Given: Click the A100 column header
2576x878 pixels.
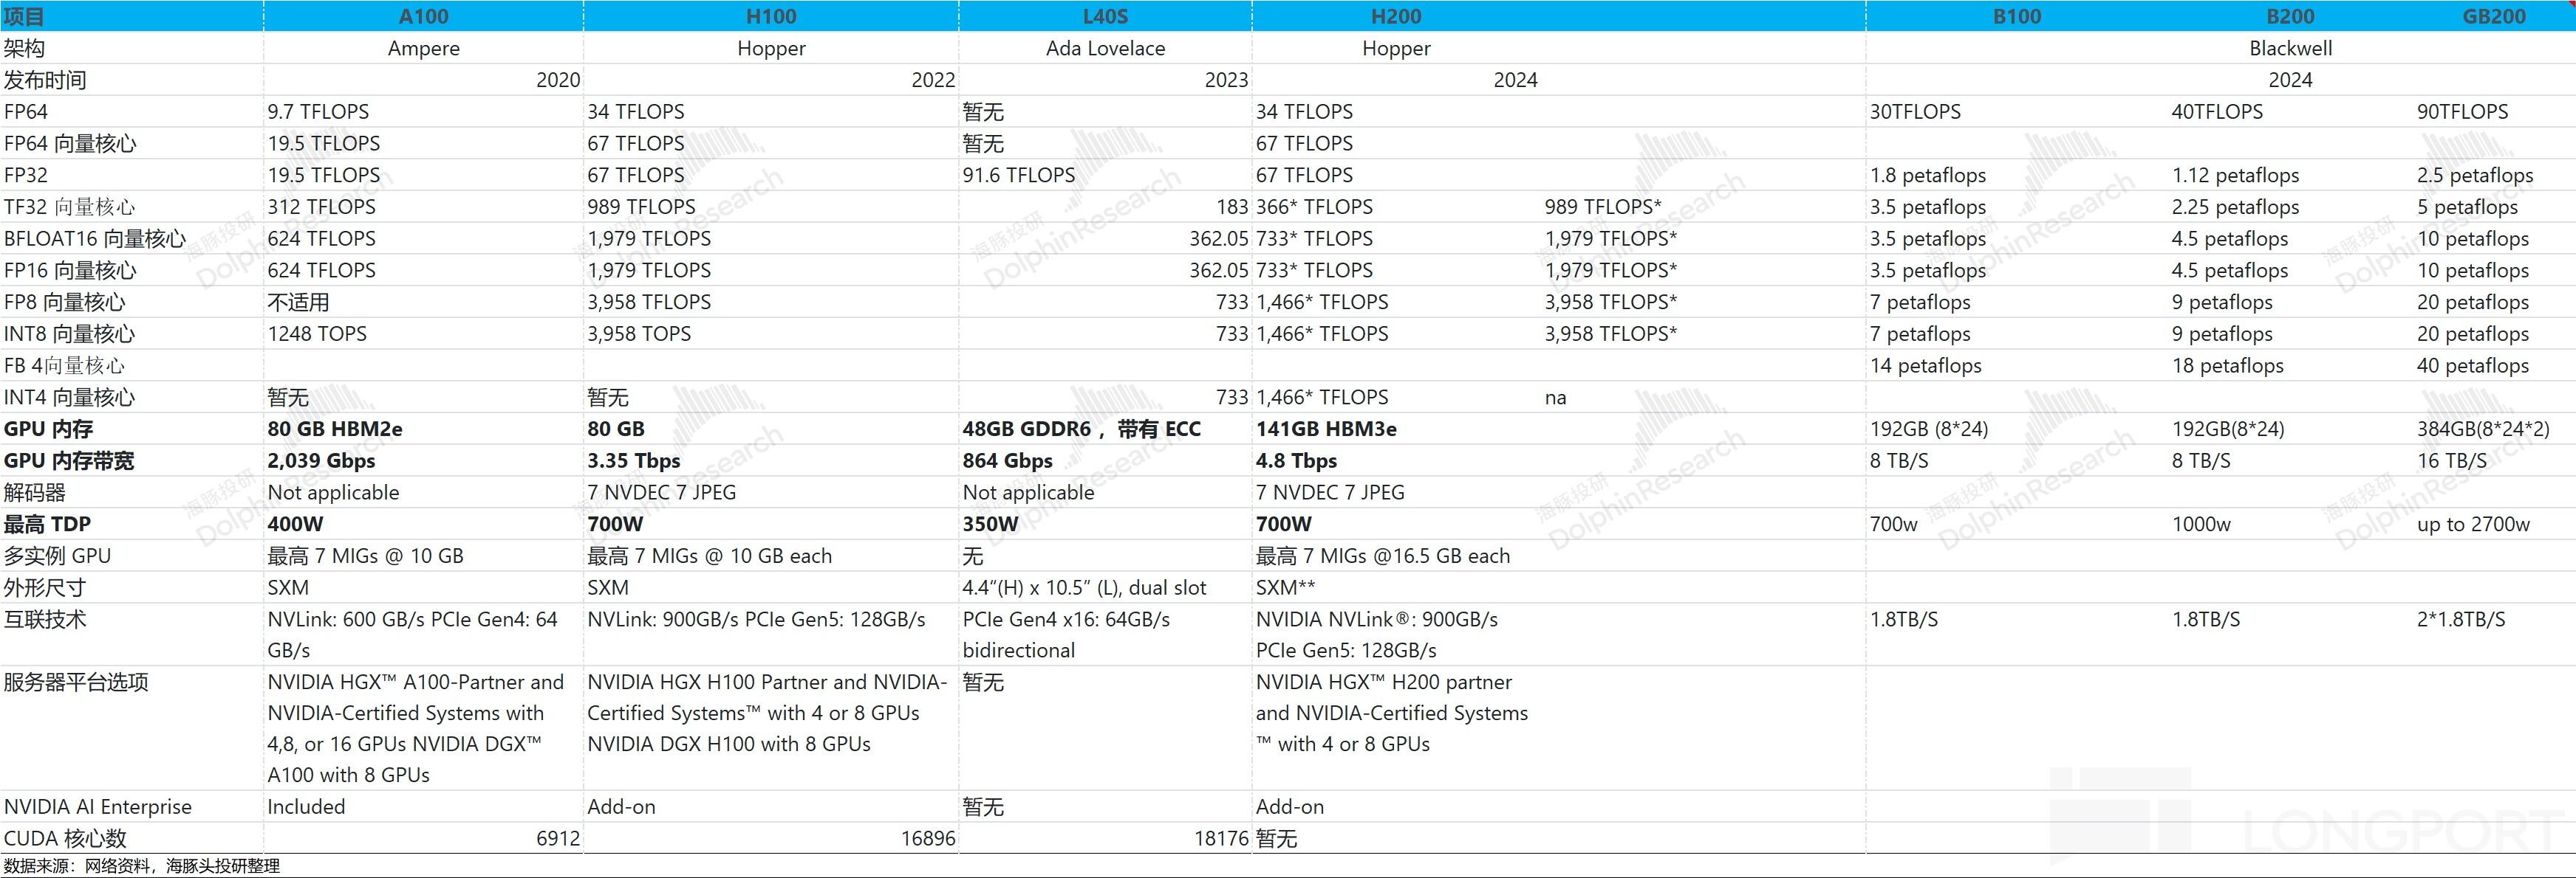Looking at the screenshot, I should tap(424, 16).
